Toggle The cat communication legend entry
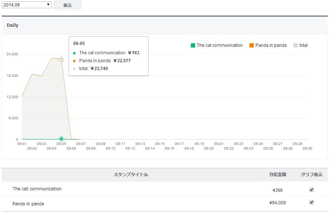Screen dimensions: 332x215 217,45
